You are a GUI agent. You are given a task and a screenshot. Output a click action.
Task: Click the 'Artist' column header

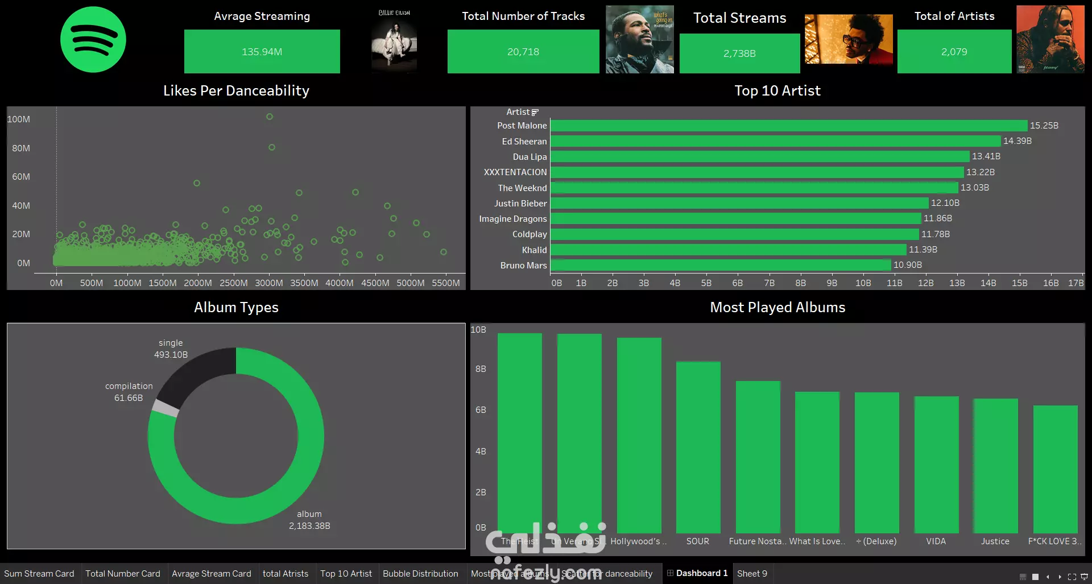pyautogui.click(x=518, y=112)
